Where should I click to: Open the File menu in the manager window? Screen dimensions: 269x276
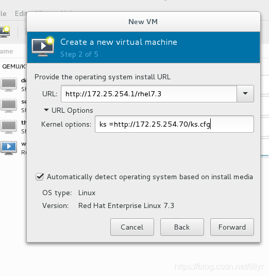pyautogui.click(x=3, y=13)
